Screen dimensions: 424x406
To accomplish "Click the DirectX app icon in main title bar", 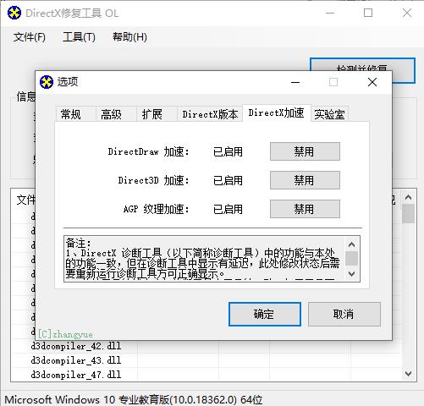I will [x=14, y=13].
